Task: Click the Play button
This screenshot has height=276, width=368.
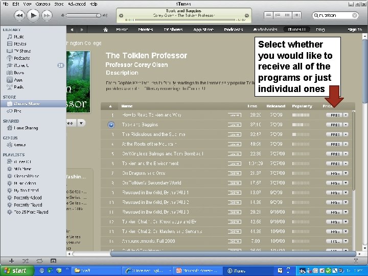Action: point(33,16)
